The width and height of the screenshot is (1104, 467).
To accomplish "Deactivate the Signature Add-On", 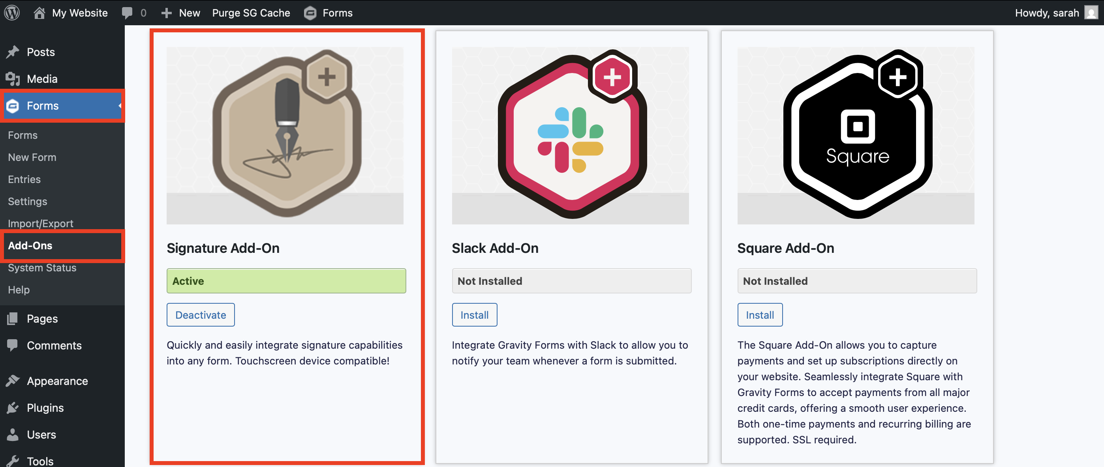I will point(201,315).
